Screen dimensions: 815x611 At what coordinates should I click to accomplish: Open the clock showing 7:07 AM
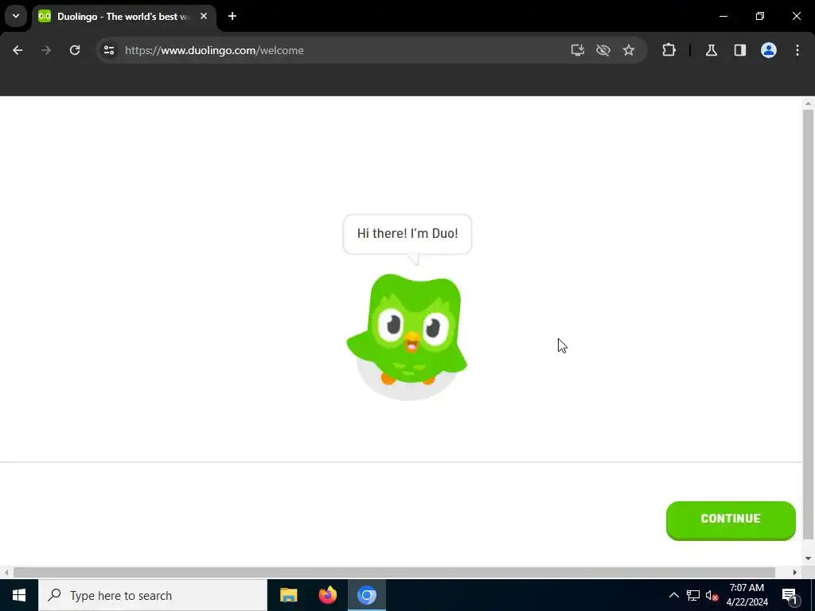click(747, 595)
